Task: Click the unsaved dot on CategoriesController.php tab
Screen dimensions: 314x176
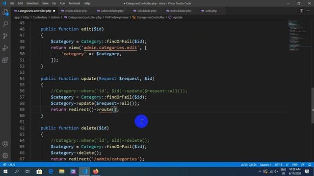Action: pos(54,11)
